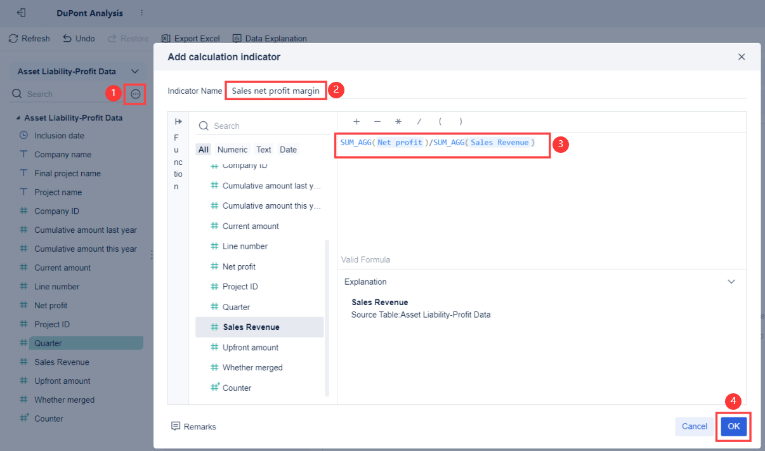Insert the right parenthesis
Screen dimensions: 765x451
click(x=461, y=121)
